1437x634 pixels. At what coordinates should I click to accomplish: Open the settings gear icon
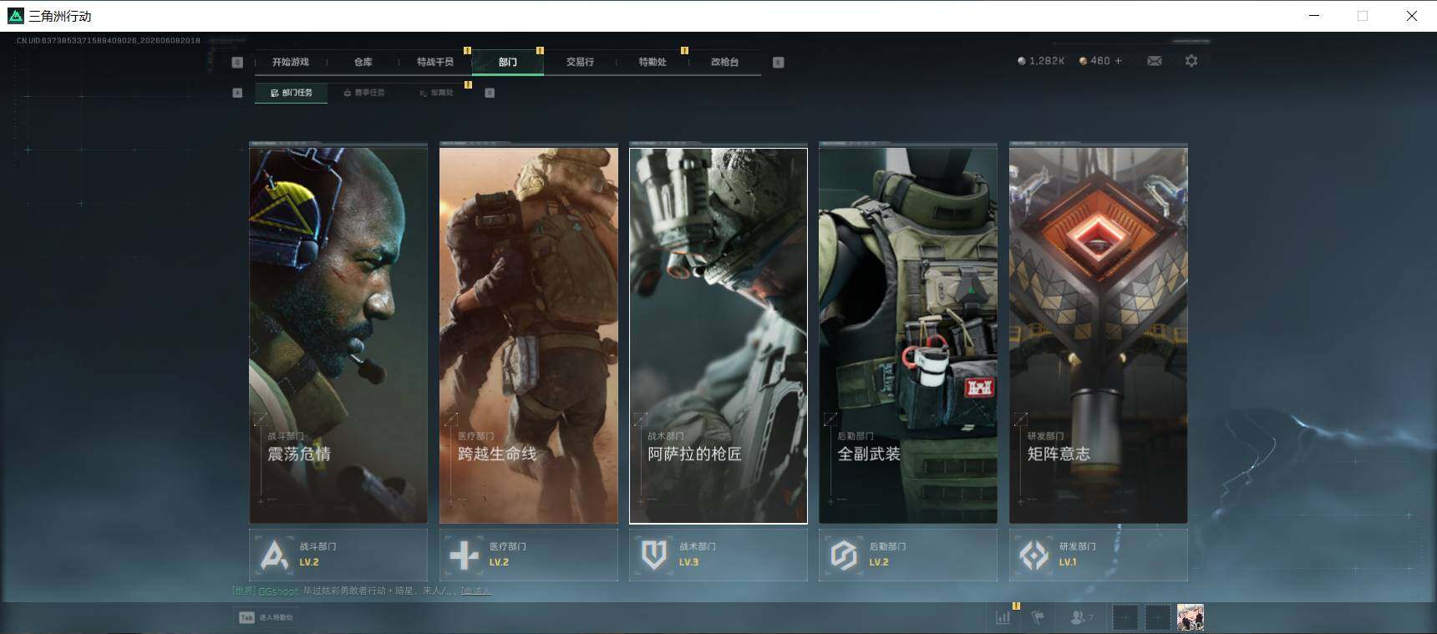pos(1191,60)
